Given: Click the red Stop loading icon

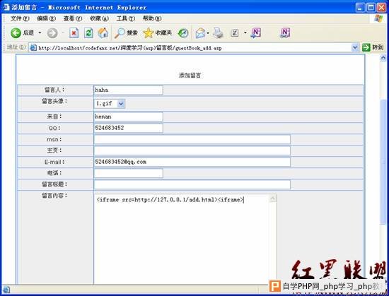Looking at the screenshot, I should [74, 32].
